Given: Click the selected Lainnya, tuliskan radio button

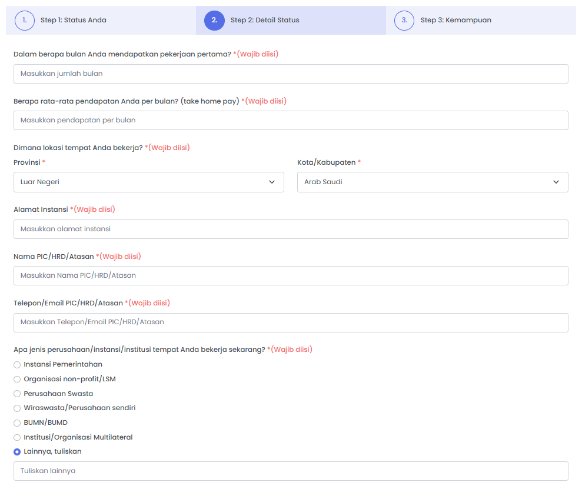Looking at the screenshot, I should point(17,452).
